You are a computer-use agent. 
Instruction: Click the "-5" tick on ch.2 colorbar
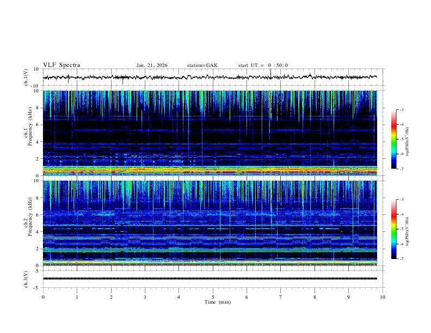coord(401,229)
